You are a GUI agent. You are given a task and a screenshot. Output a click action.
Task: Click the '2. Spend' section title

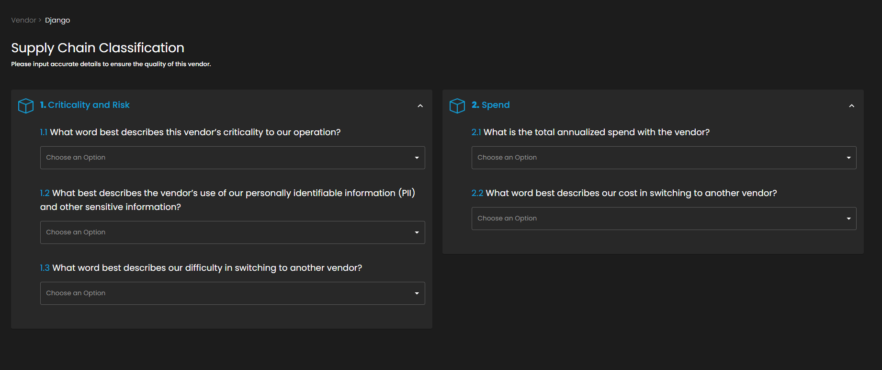pyautogui.click(x=490, y=105)
